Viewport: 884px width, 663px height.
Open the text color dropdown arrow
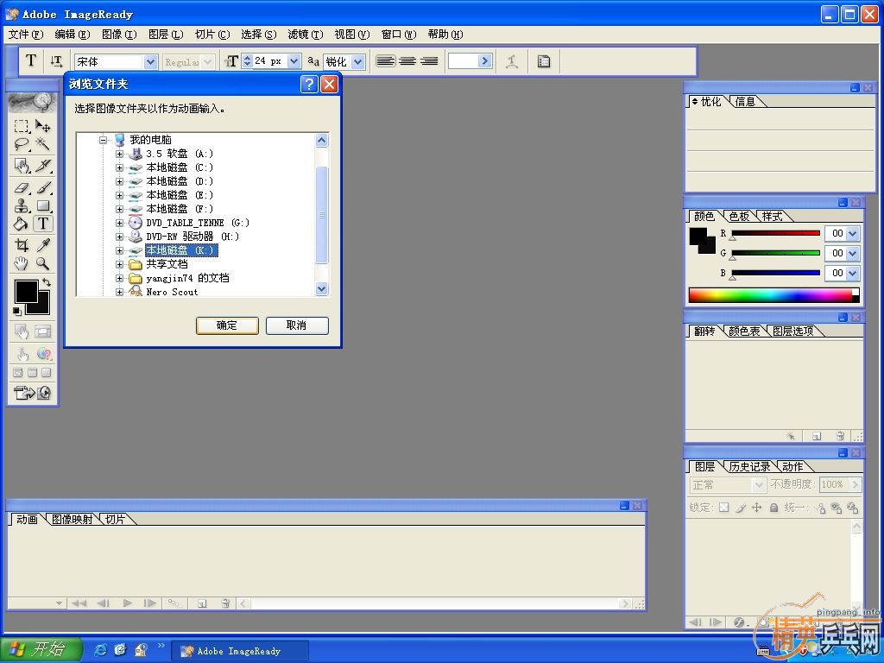[485, 61]
